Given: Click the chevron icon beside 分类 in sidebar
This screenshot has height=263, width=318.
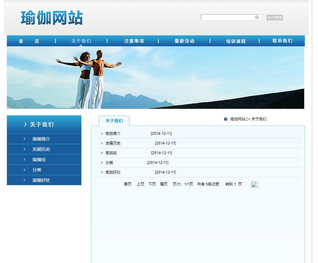Looking at the screenshot, I should (24, 170).
